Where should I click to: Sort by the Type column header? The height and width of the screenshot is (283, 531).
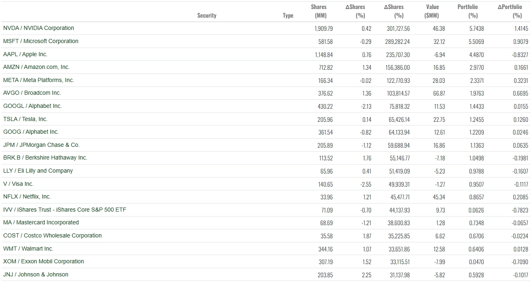[x=288, y=16]
